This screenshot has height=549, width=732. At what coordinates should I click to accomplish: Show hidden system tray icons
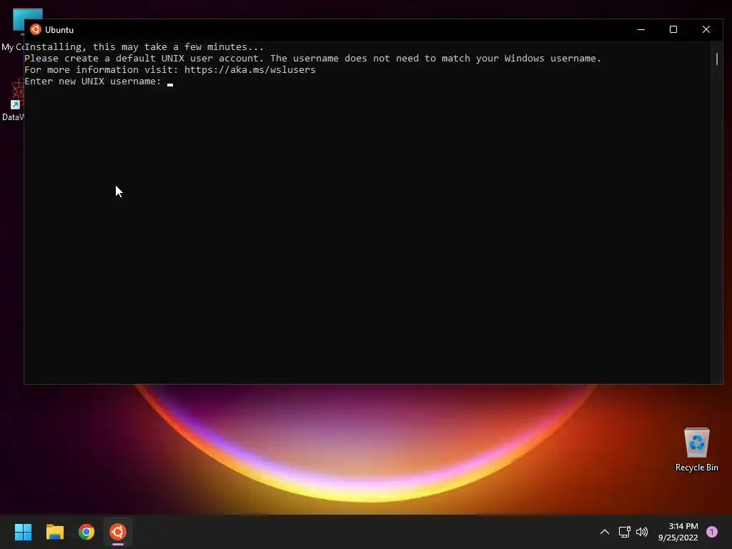click(604, 532)
